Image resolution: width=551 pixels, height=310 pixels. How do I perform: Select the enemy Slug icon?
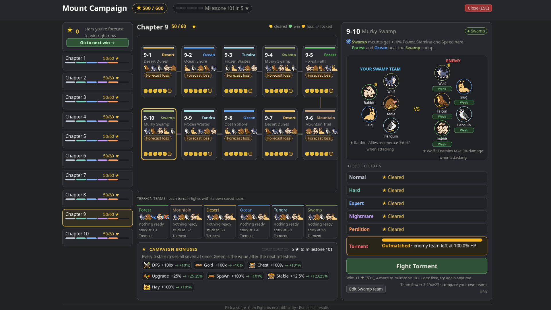click(x=464, y=87)
